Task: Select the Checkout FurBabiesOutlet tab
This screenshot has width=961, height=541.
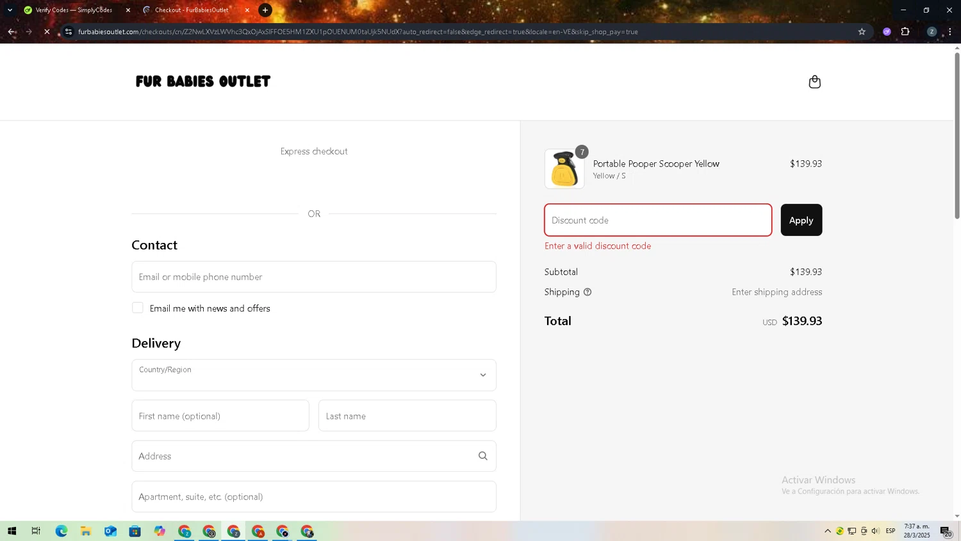Action: pos(192,10)
